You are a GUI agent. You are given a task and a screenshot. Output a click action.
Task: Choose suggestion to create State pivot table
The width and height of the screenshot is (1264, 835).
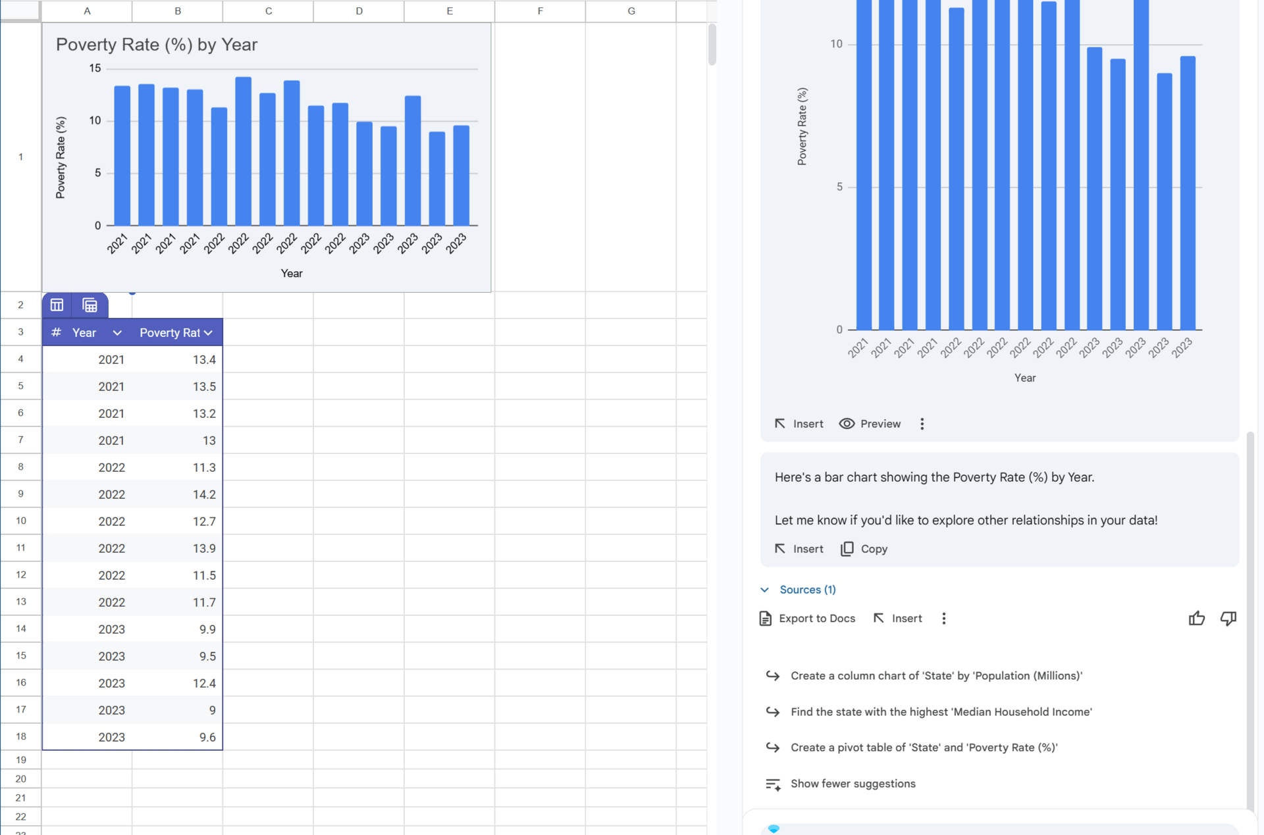coord(924,747)
